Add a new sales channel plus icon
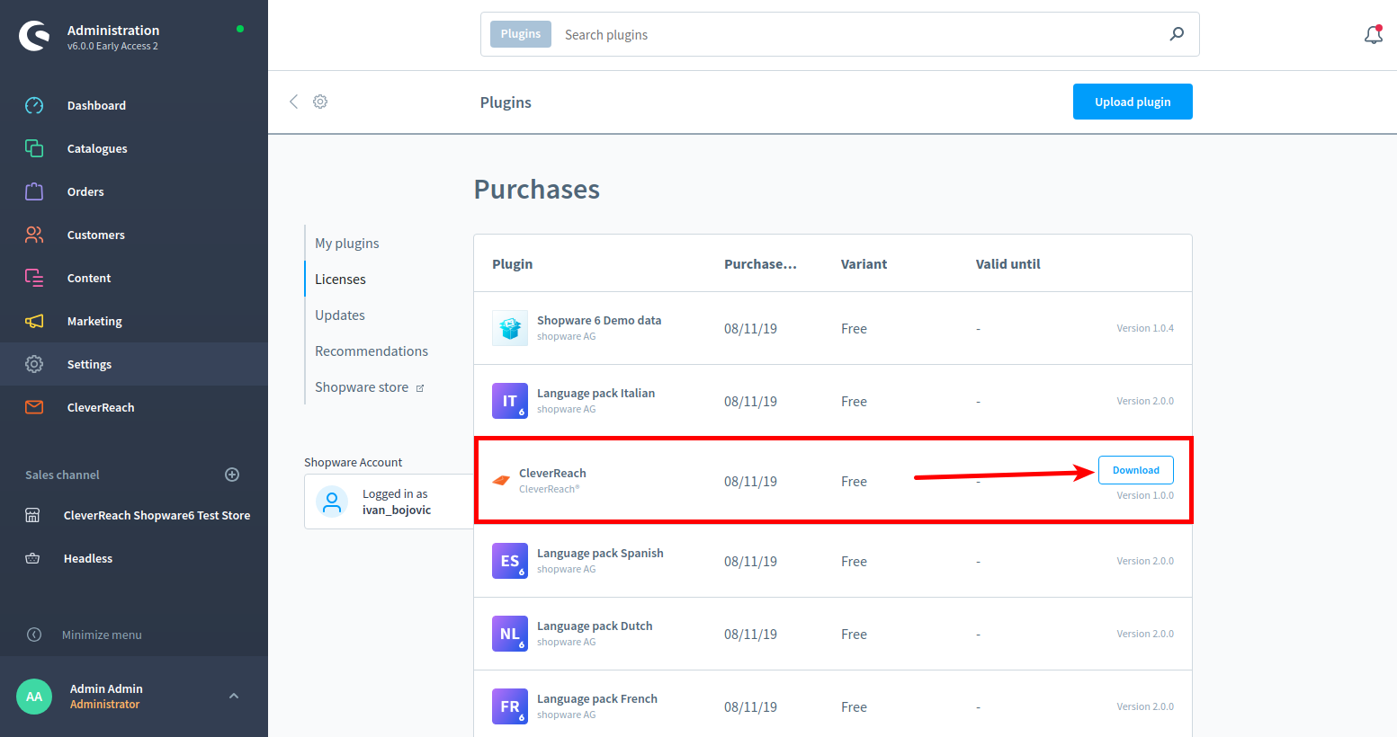 tap(232, 475)
